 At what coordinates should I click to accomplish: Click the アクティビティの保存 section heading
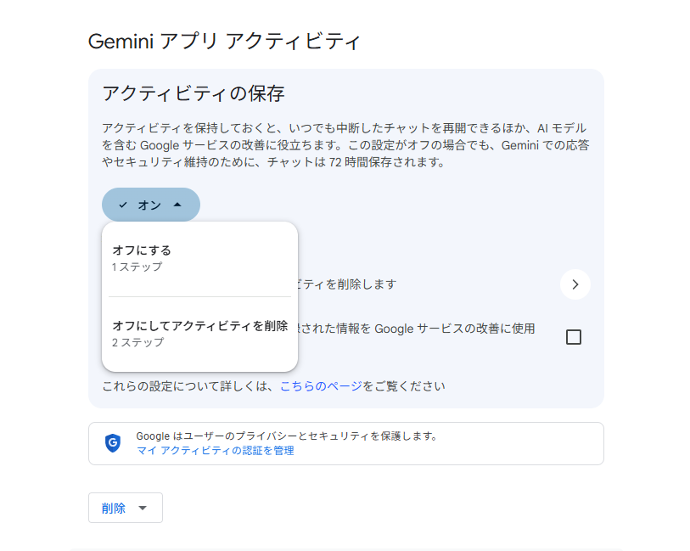[x=193, y=93]
